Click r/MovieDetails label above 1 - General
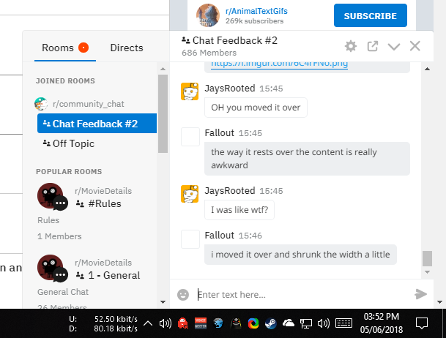The width and height of the screenshot is (446, 338). [103, 263]
